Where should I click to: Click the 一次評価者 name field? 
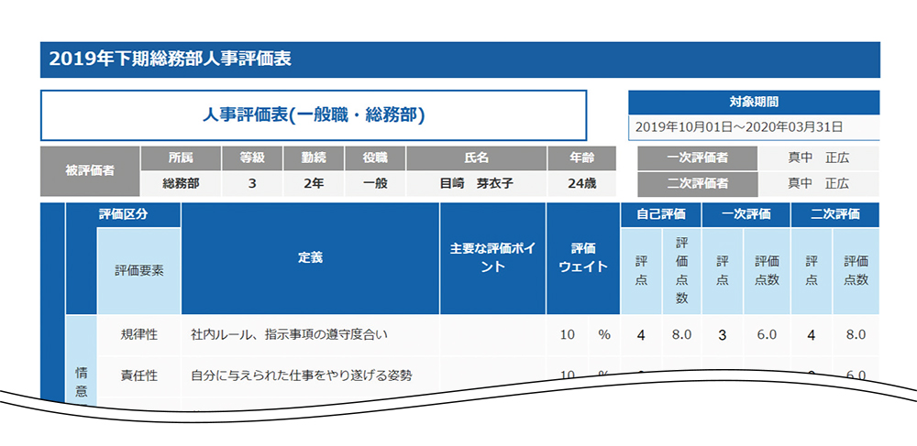pyautogui.click(x=818, y=158)
